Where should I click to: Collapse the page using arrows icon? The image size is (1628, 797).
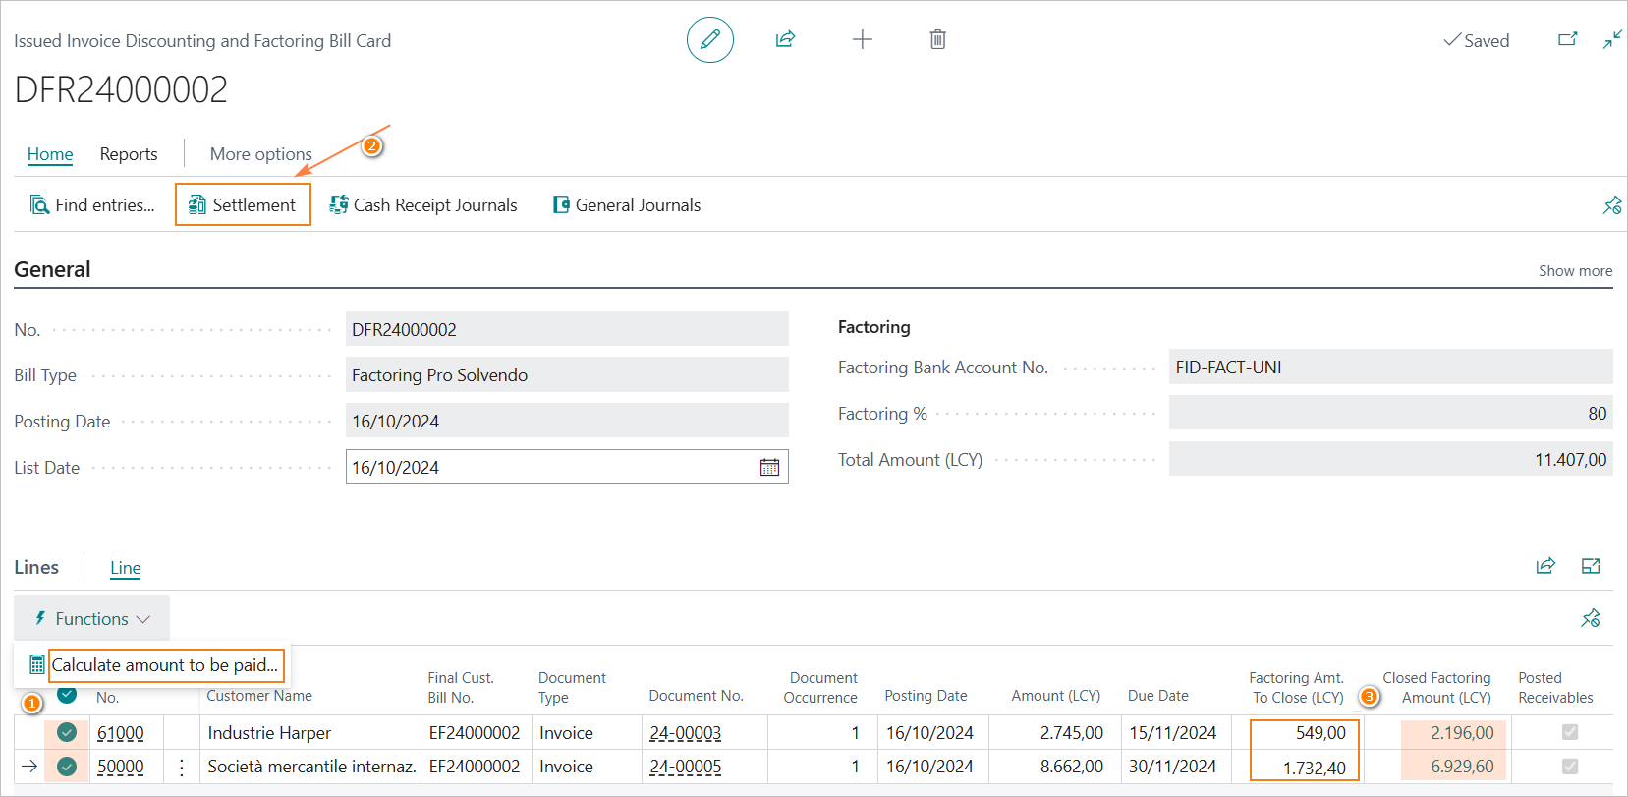(x=1612, y=40)
